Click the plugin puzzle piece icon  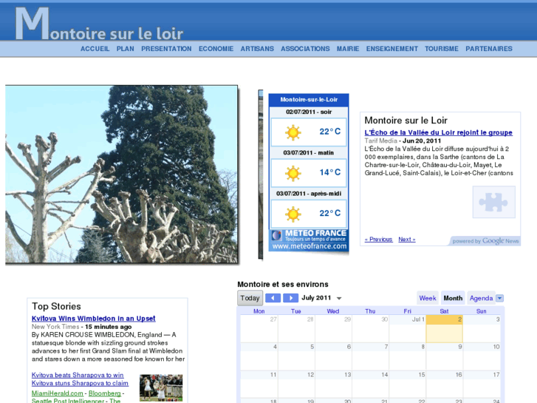(494, 202)
